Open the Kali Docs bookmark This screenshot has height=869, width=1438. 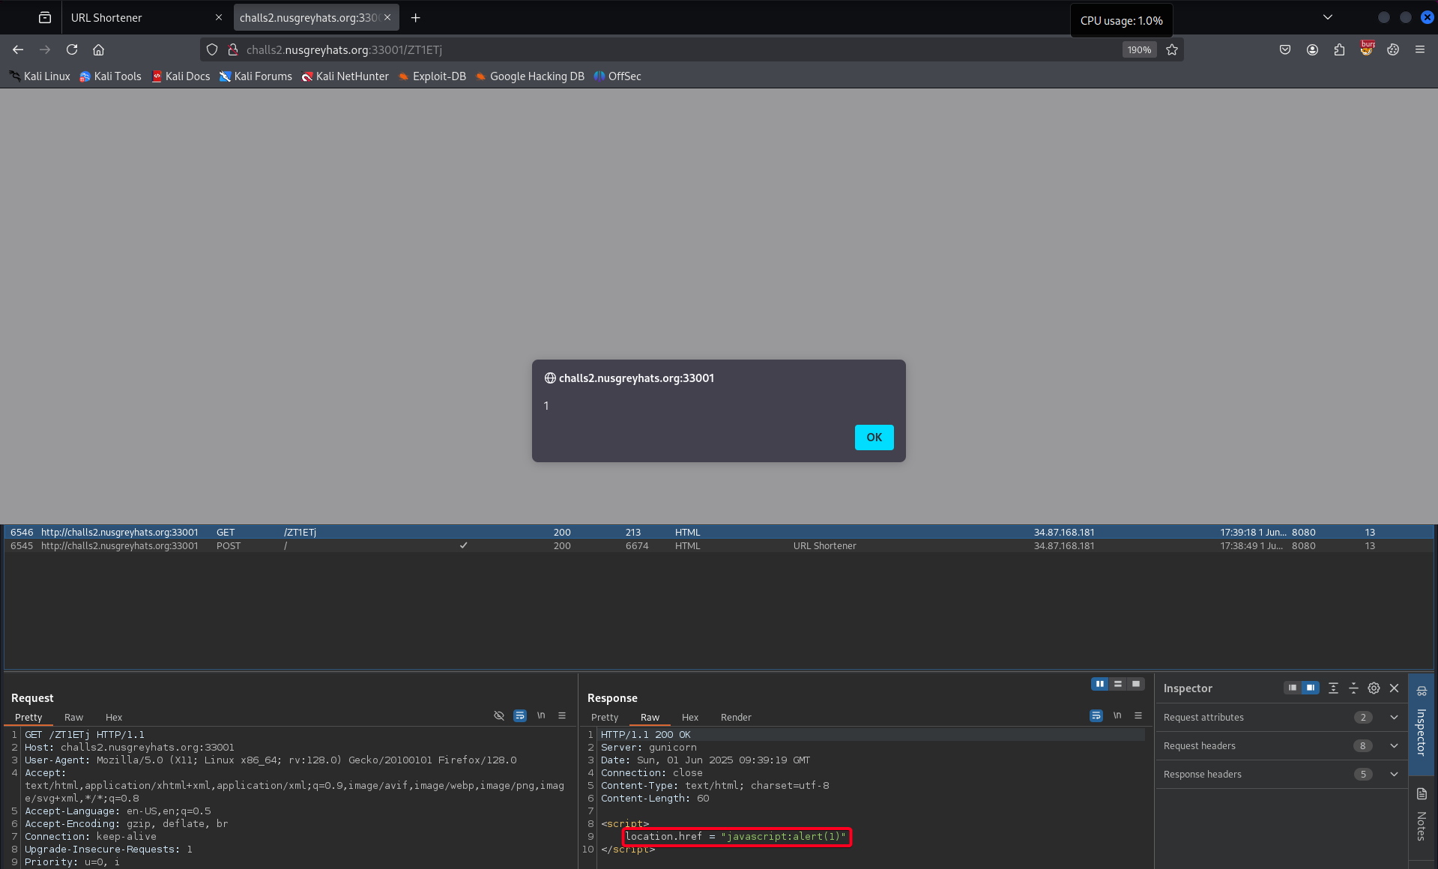(x=181, y=76)
